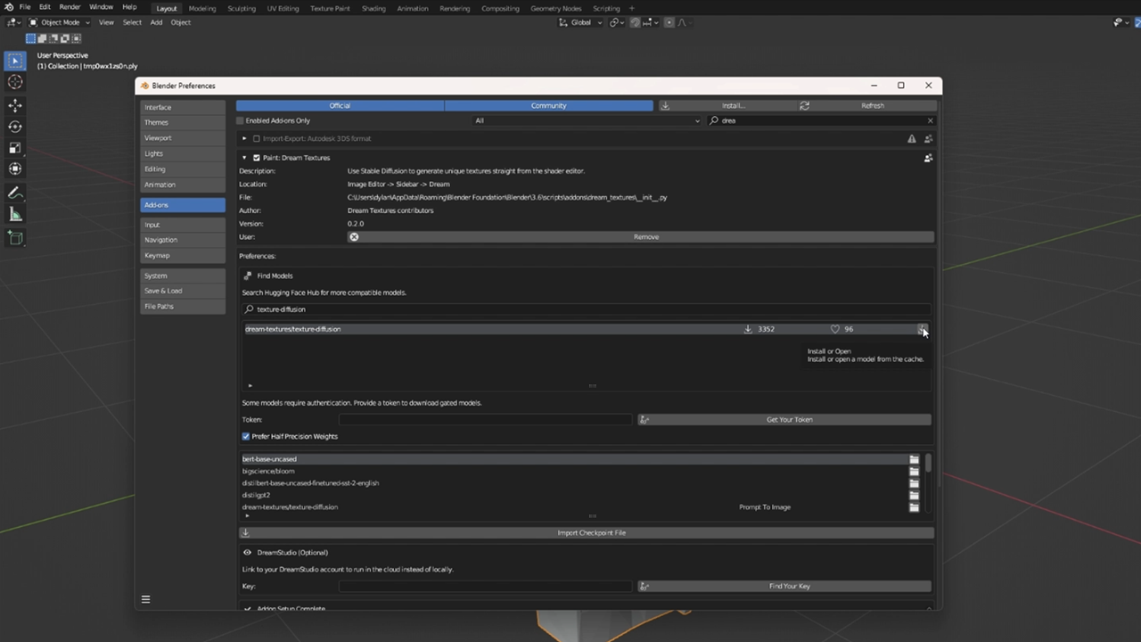The height and width of the screenshot is (642, 1141).
Task: Open the All add-on category dropdown
Action: pyautogui.click(x=586, y=120)
